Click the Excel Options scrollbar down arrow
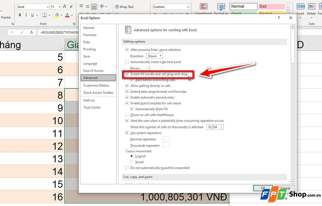The image size is (322, 206). click(x=293, y=181)
